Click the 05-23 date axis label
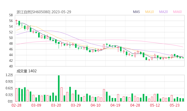This screenshot has width=187, height=111. [x=175, y=105]
